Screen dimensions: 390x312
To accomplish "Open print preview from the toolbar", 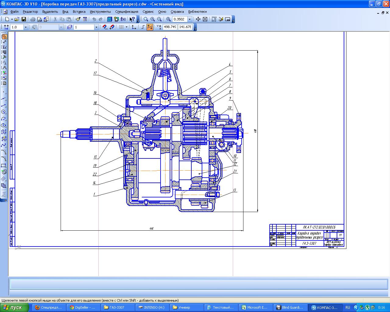I will 39,19.
